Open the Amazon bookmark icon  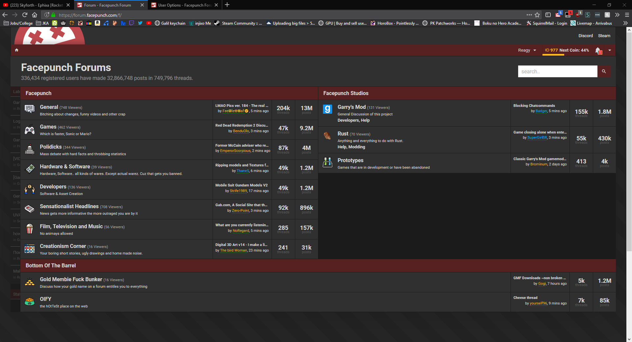(x=97, y=23)
